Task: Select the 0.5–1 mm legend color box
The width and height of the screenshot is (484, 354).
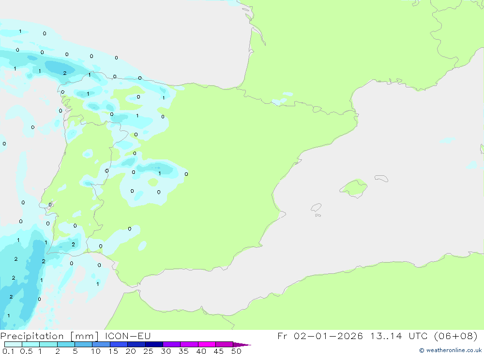Action: 31,344
